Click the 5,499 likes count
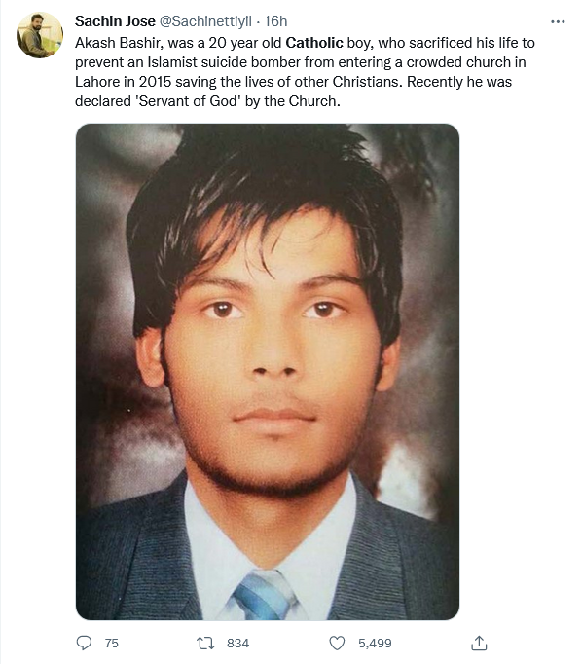The image size is (582, 664). pyautogui.click(x=375, y=643)
